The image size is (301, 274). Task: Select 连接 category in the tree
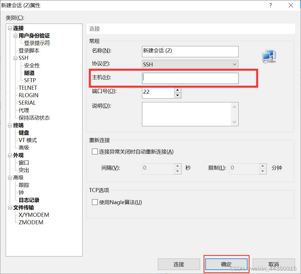tap(18, 28)
